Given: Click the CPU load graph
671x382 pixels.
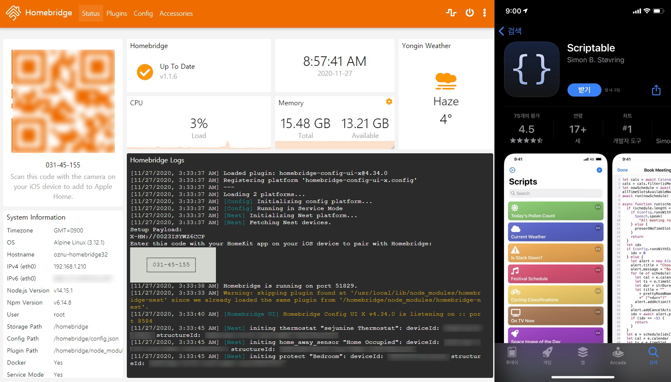Looking at the screenshot, I should pyautogui.click(x=199, y=145).
